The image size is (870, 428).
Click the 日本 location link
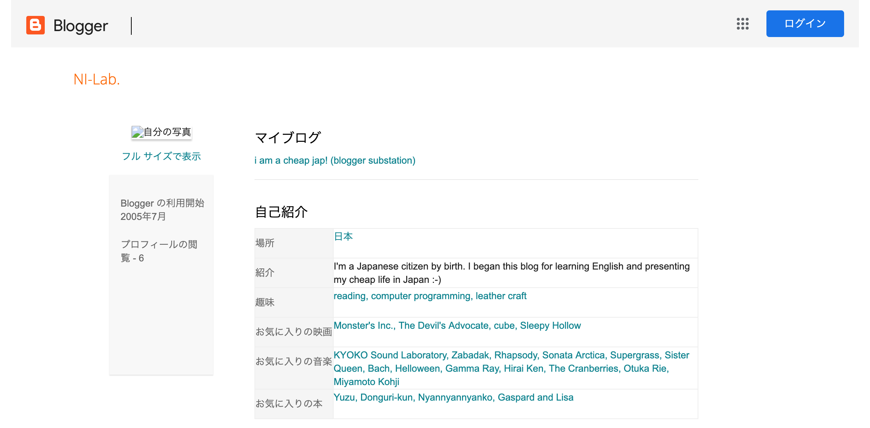point(343,236)
